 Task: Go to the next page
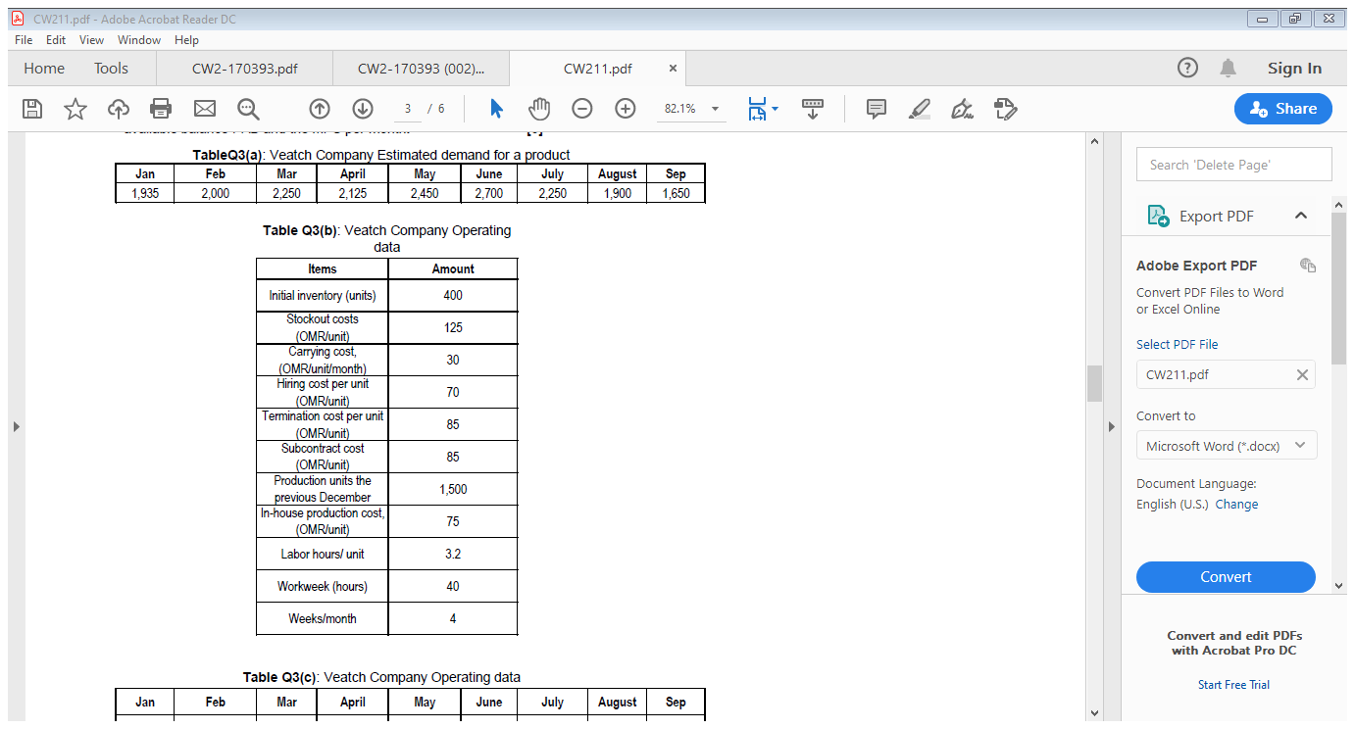click(x=363, y=109)
